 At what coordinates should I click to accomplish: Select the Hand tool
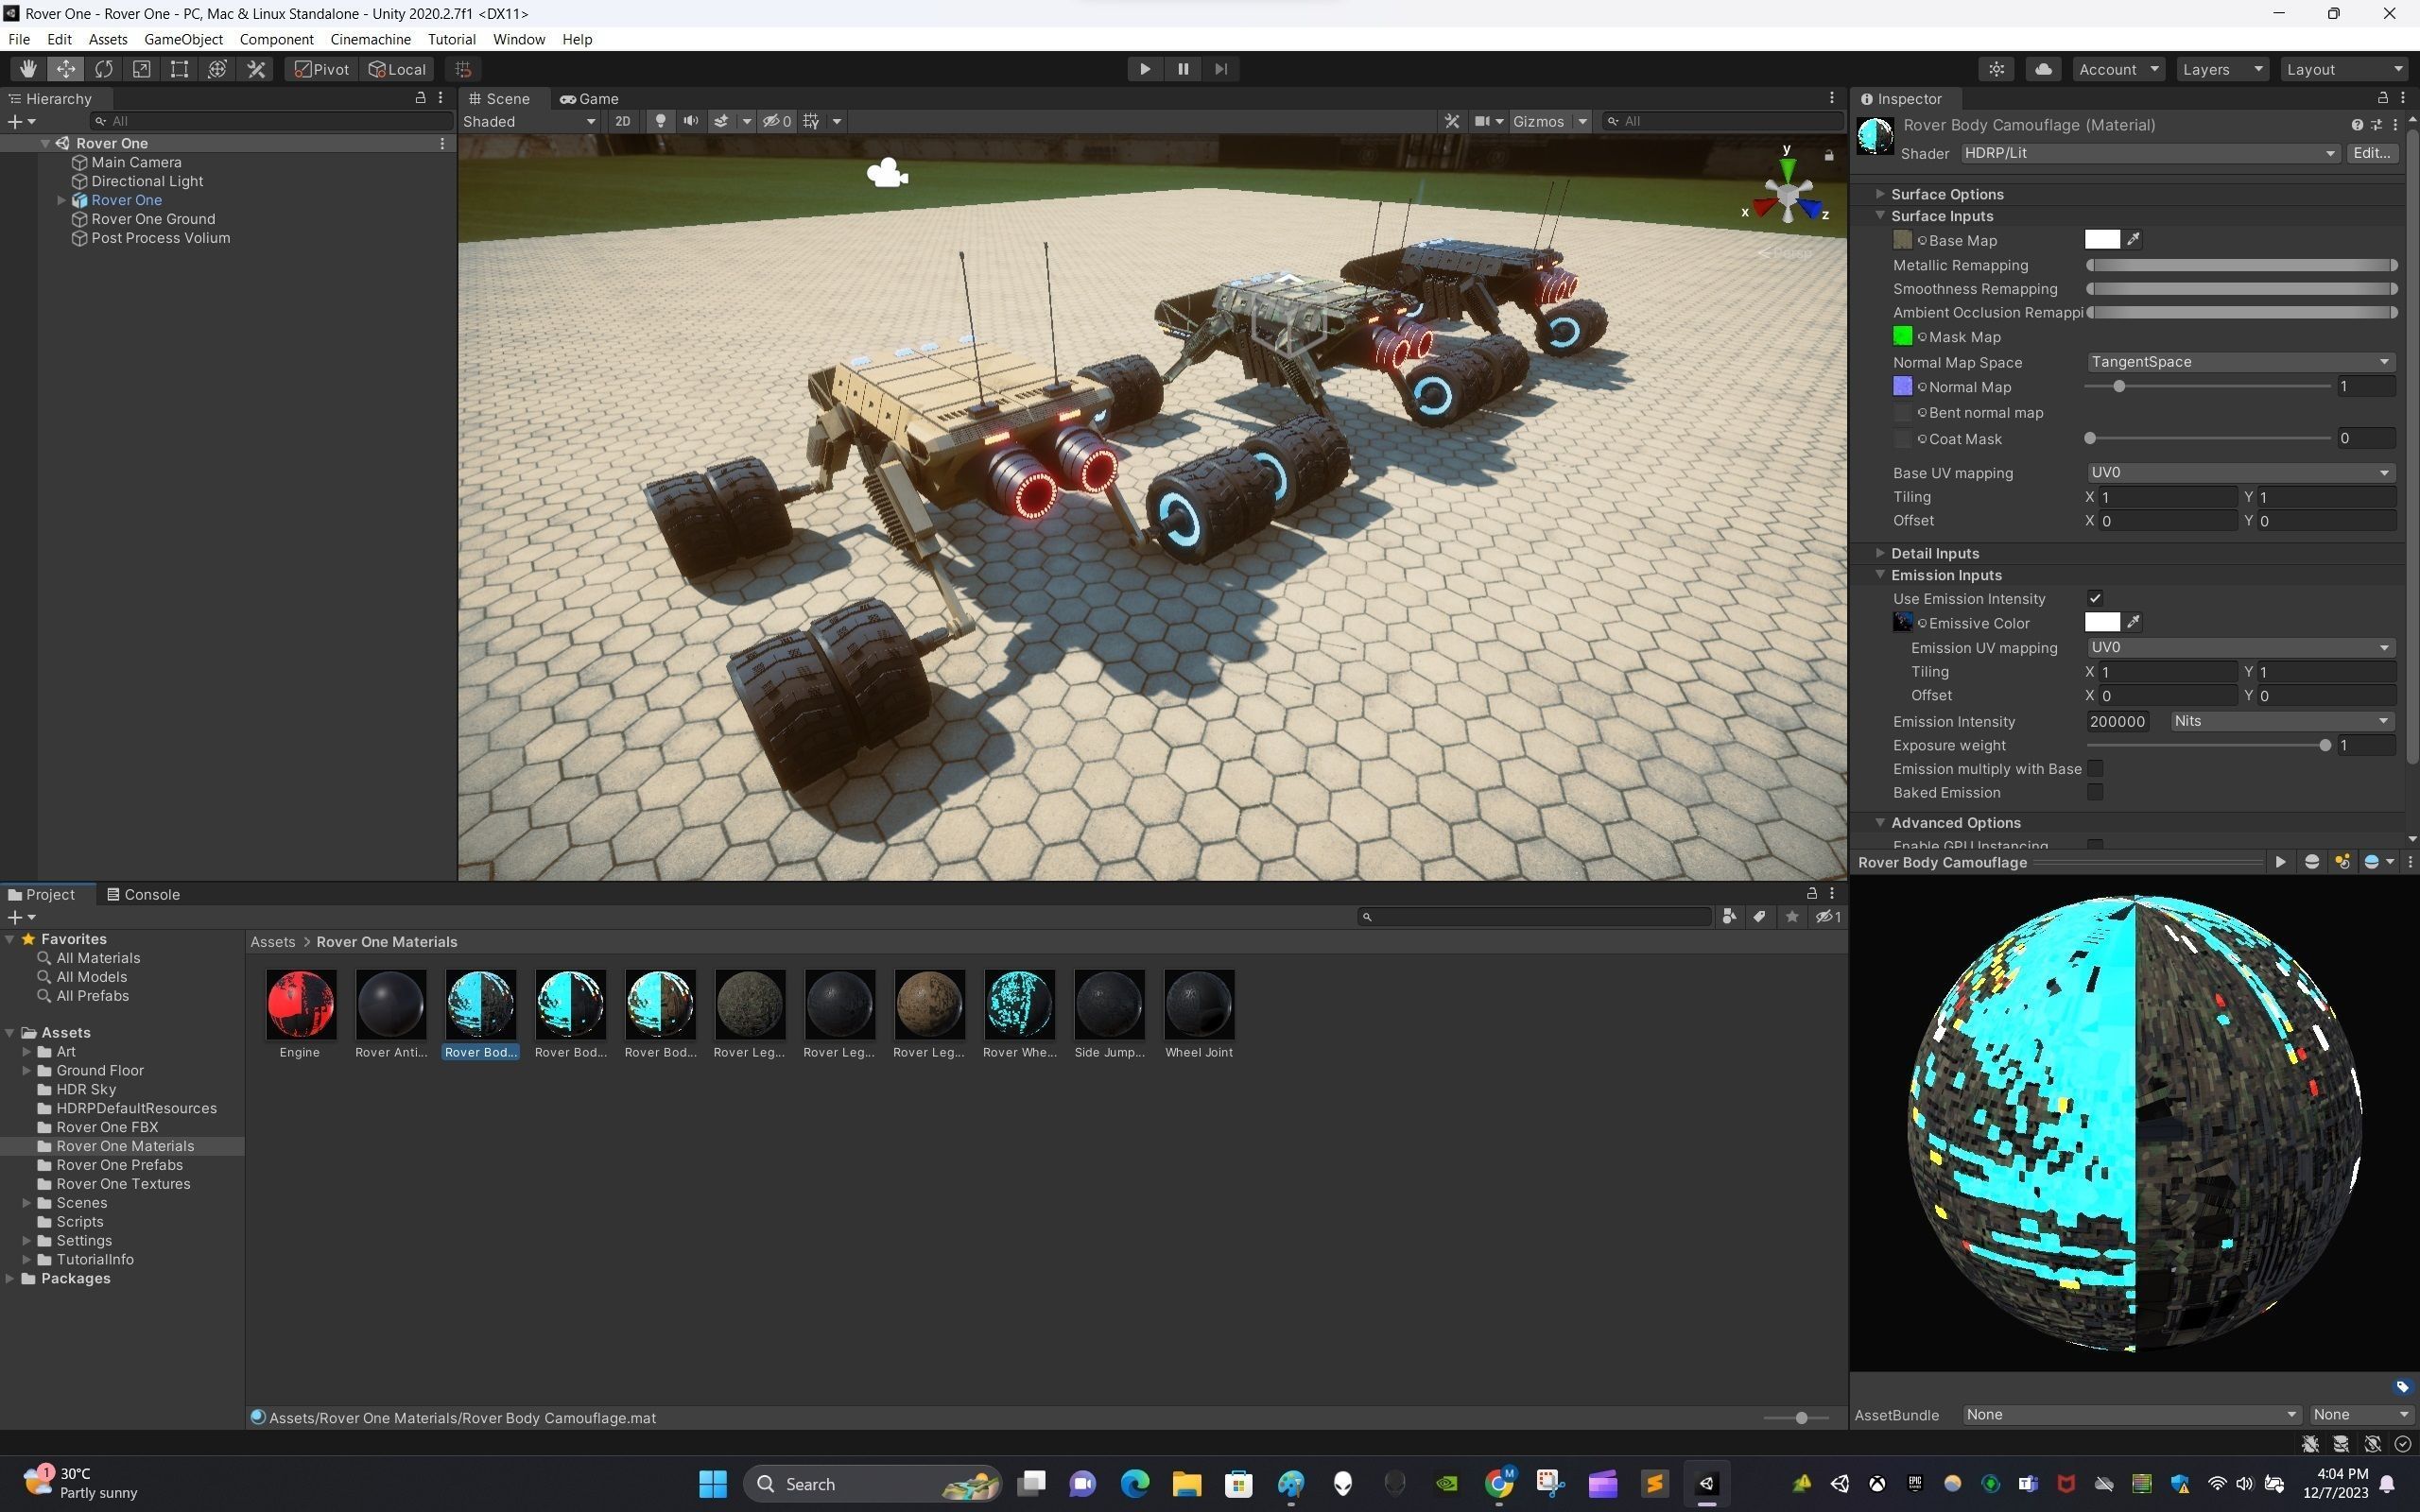pyautogui.click(x=27, y=69)
